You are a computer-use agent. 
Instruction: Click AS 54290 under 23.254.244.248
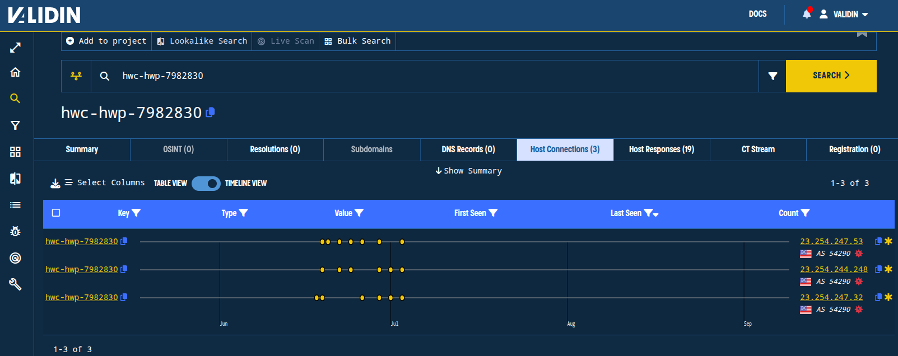point(833,282)
